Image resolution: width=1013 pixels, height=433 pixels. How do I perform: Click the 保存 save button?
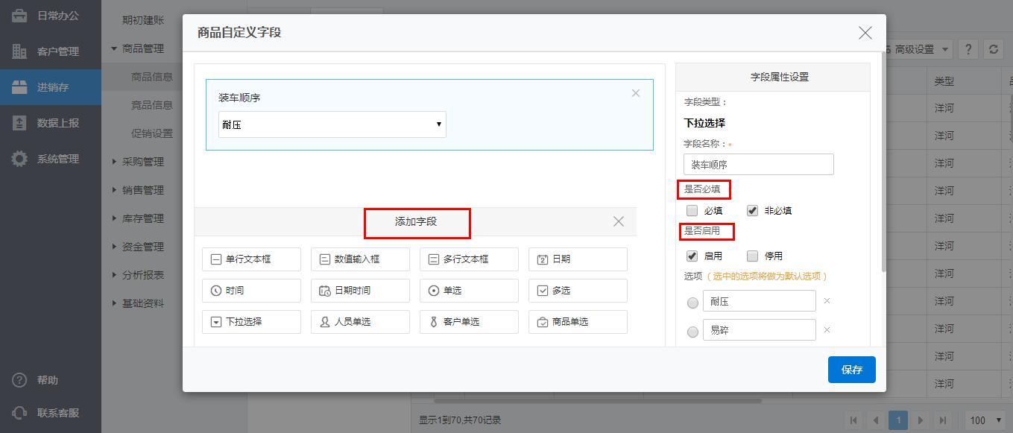pyautogui.click(x=851, y=370)
